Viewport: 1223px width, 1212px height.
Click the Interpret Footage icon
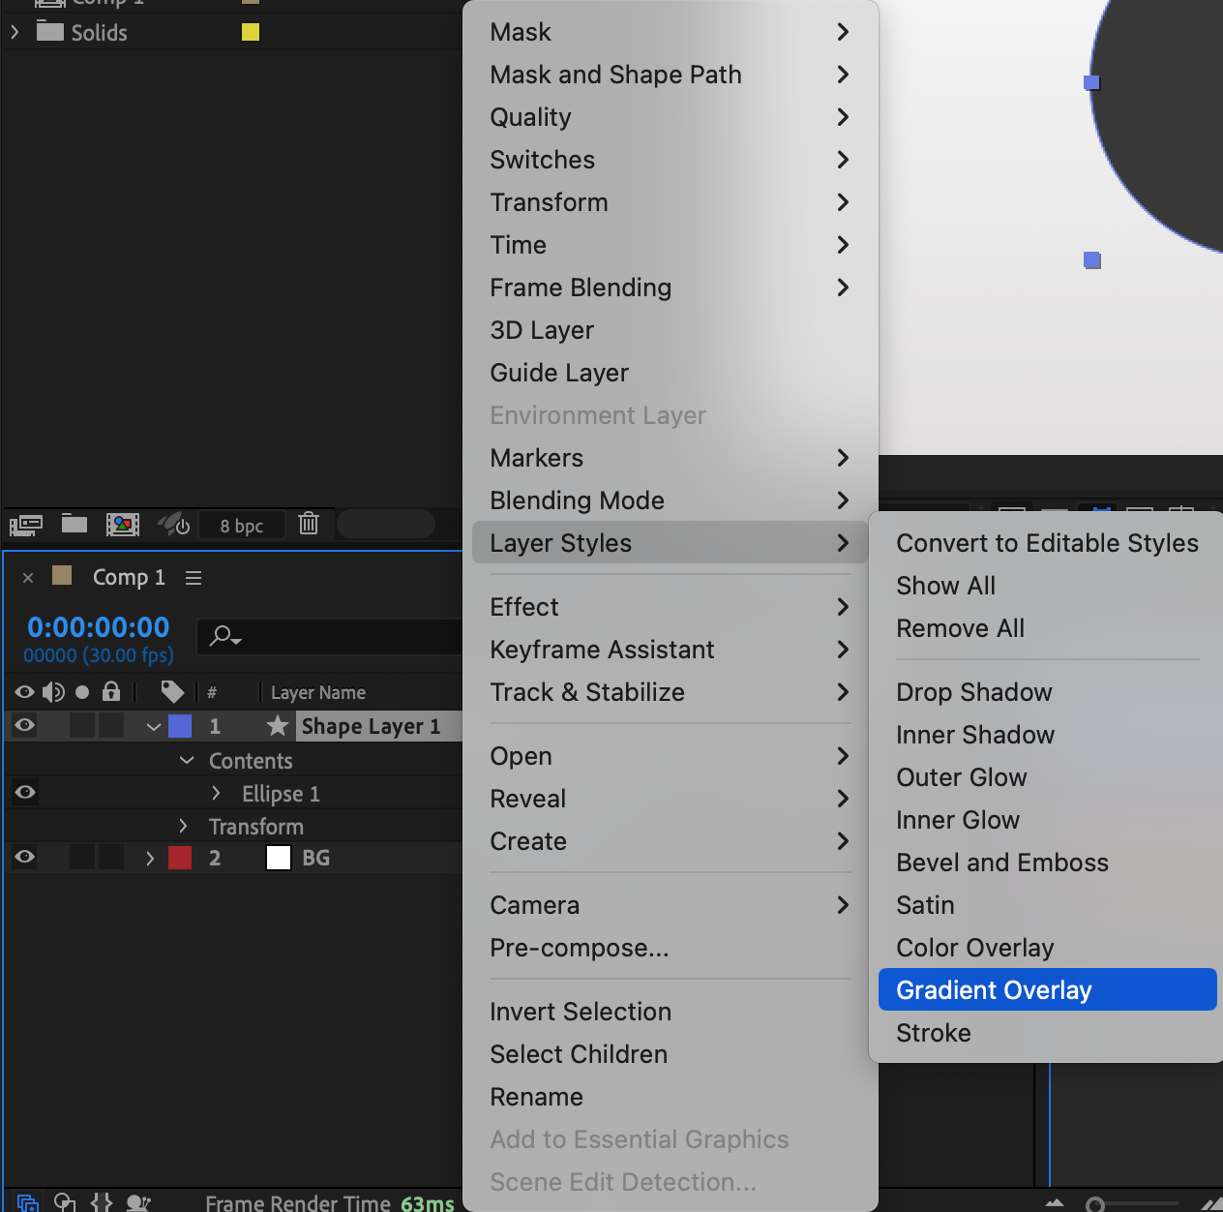click(x=26, y=525)
